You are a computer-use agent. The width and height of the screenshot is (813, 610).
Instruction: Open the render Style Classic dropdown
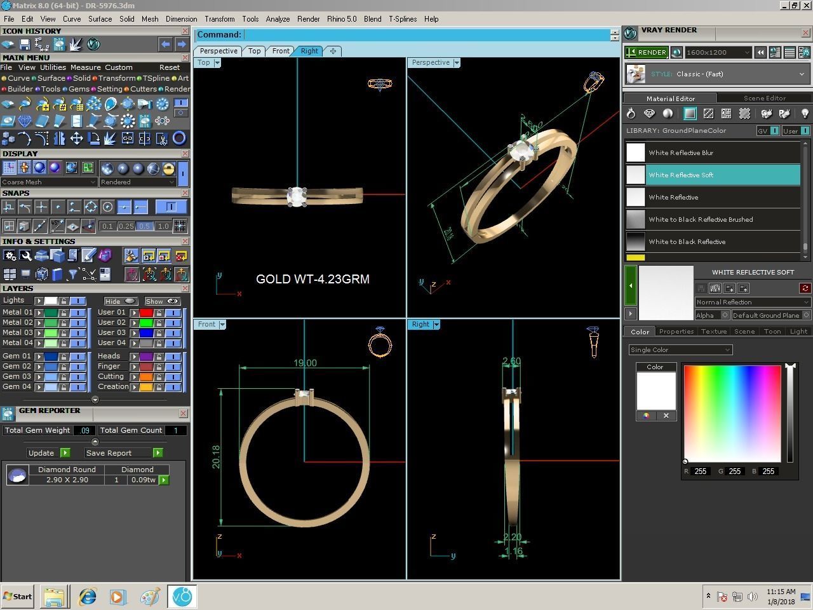click(x=718, y=74)
